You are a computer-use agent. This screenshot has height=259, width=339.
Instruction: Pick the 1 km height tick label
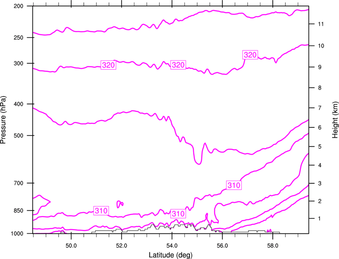320,219
